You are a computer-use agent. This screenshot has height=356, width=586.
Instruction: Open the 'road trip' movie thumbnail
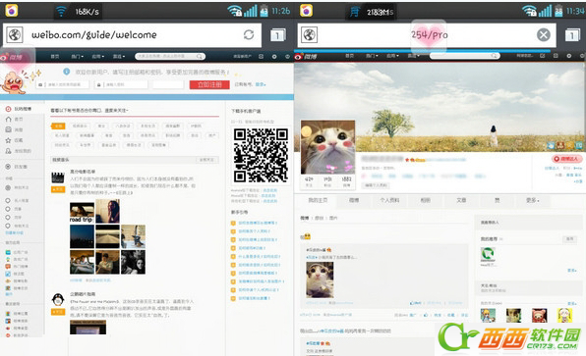(82, 213)
